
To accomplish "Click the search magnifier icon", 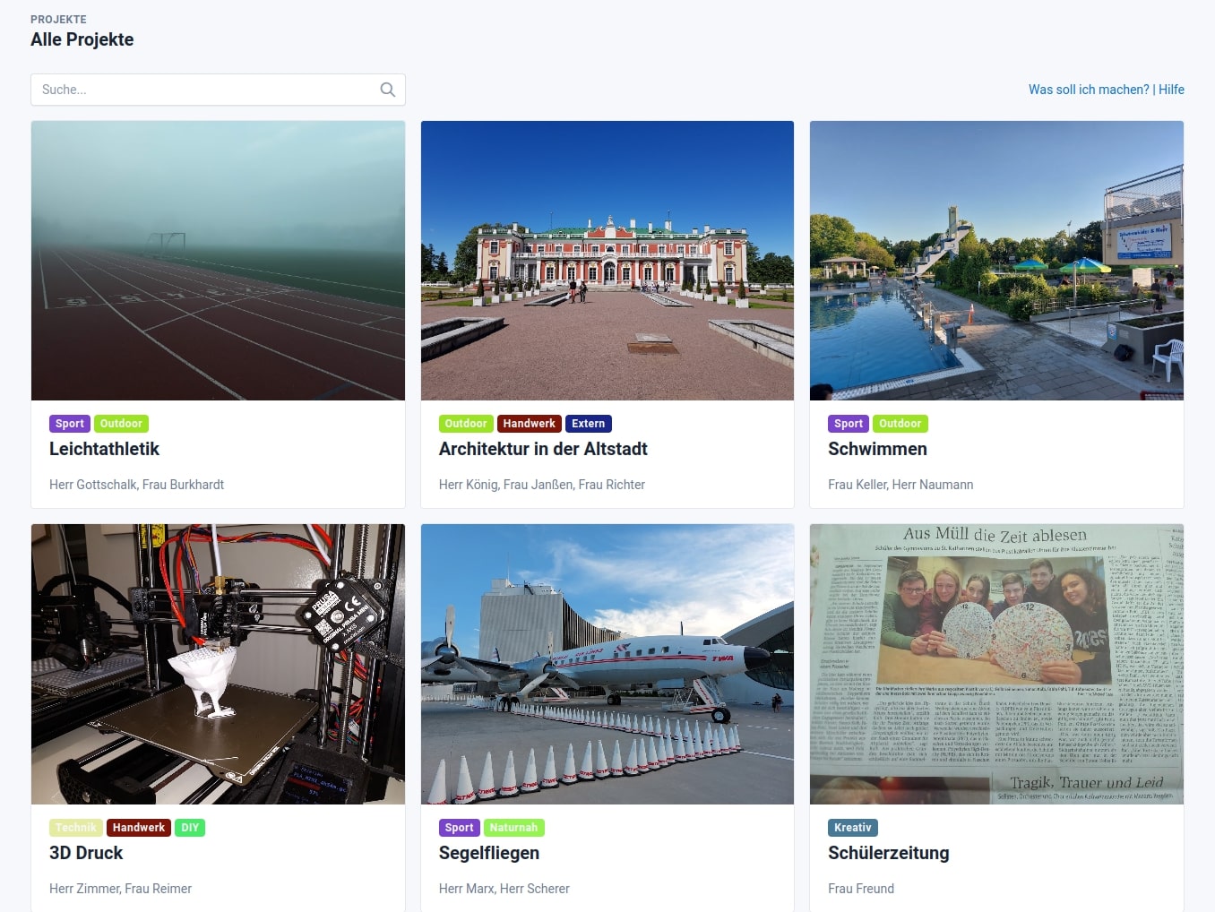I will (387, 90).
